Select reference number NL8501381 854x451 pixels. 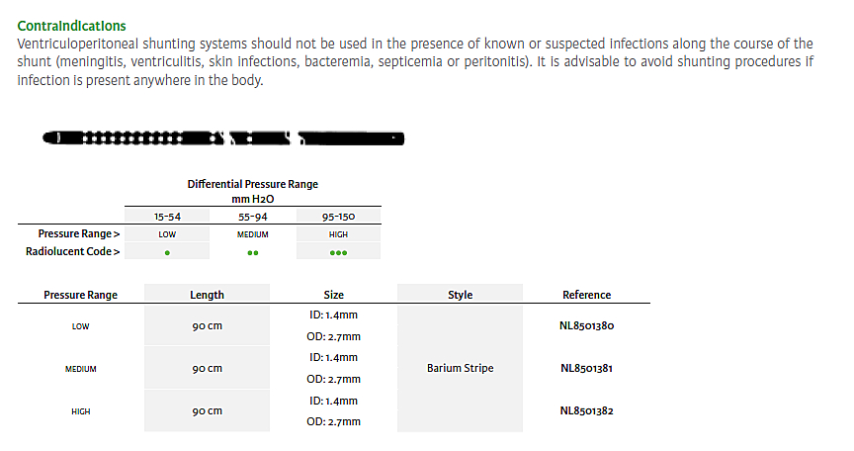click(586, 368)
